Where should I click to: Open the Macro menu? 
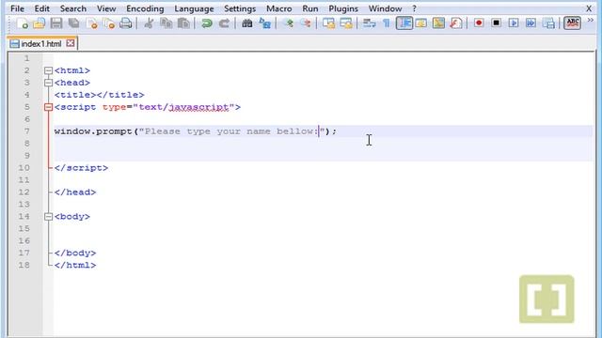279,8
